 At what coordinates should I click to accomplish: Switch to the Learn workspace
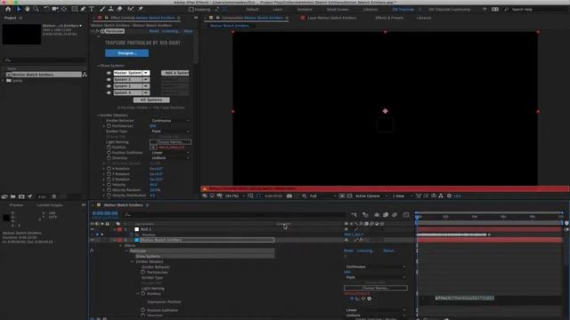pos(278,10)
